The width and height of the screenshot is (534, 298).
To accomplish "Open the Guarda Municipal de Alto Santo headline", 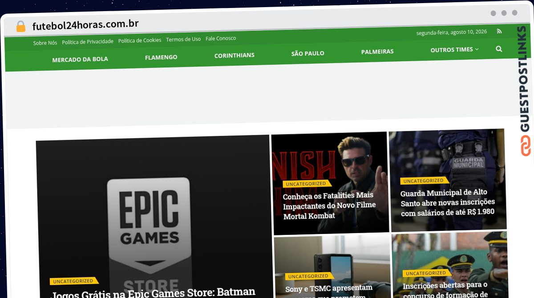I will (448, 202).
